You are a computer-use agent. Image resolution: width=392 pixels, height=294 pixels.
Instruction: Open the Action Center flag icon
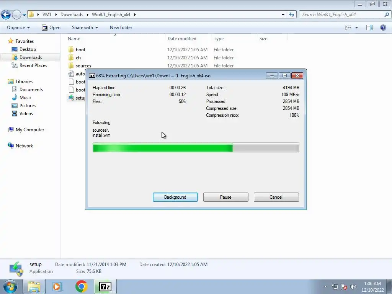pyautogui.click(x=344, y=287)
